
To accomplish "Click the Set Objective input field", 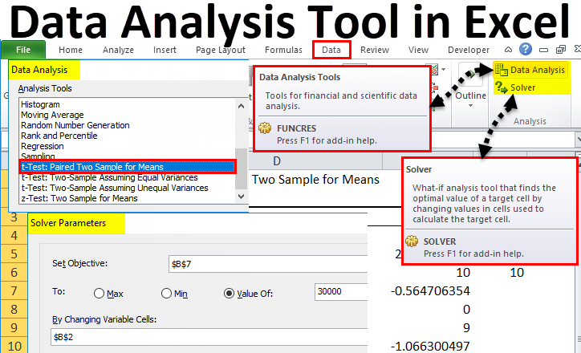I will click(267, 264).
